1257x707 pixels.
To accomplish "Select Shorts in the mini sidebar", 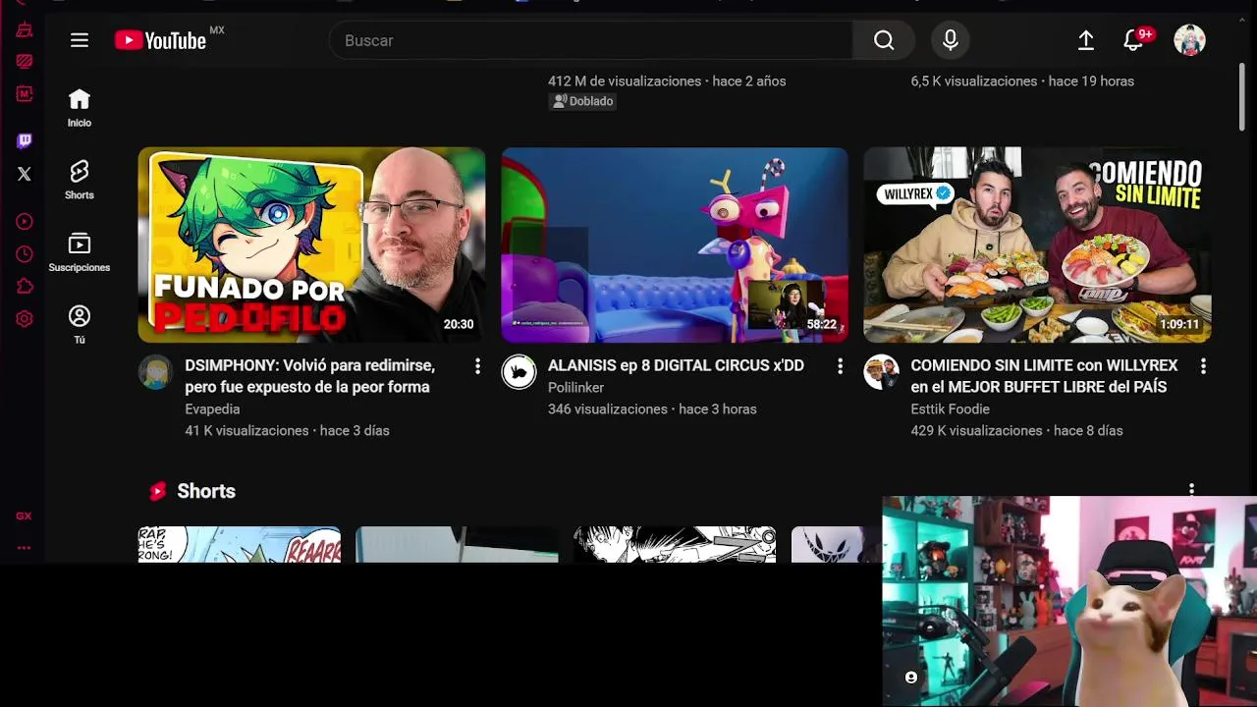I will pyautogui.click(x=80, y=181).
